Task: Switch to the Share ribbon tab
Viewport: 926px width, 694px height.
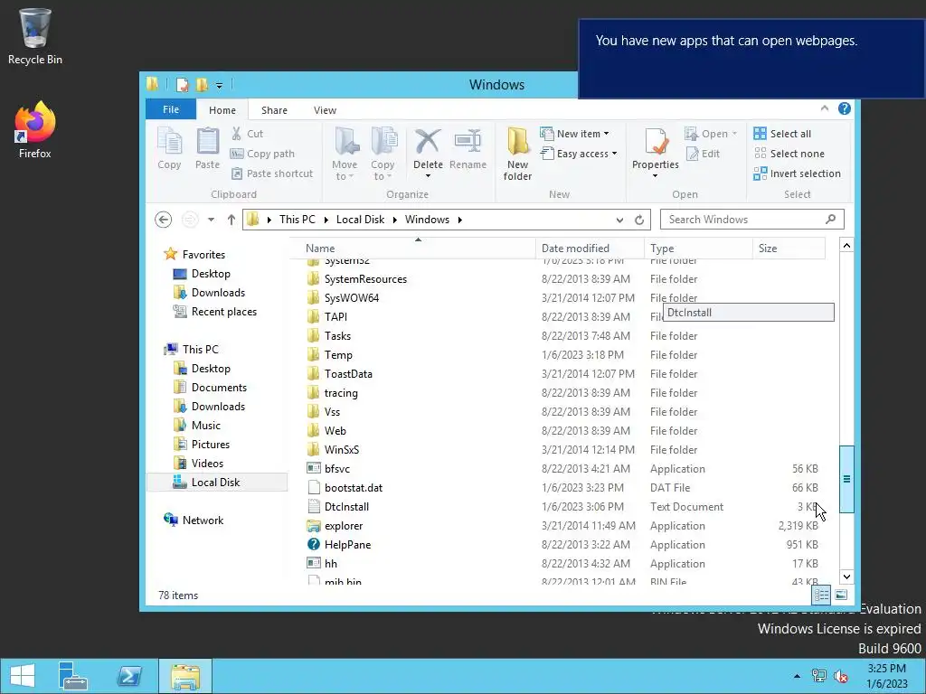Action: [x=274, y=110]
